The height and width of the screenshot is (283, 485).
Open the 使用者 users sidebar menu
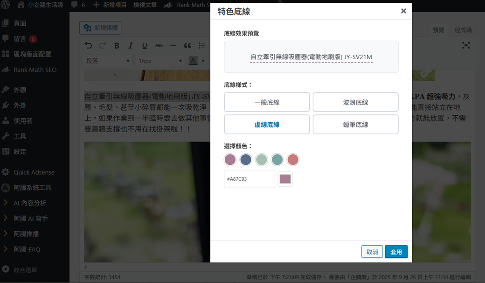coord(22,121)
